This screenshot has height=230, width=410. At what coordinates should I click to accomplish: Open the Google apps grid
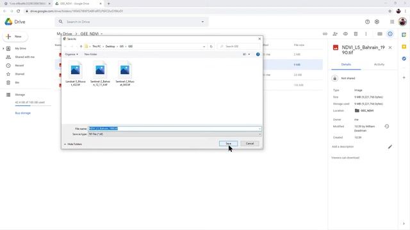tap(392, 22)
